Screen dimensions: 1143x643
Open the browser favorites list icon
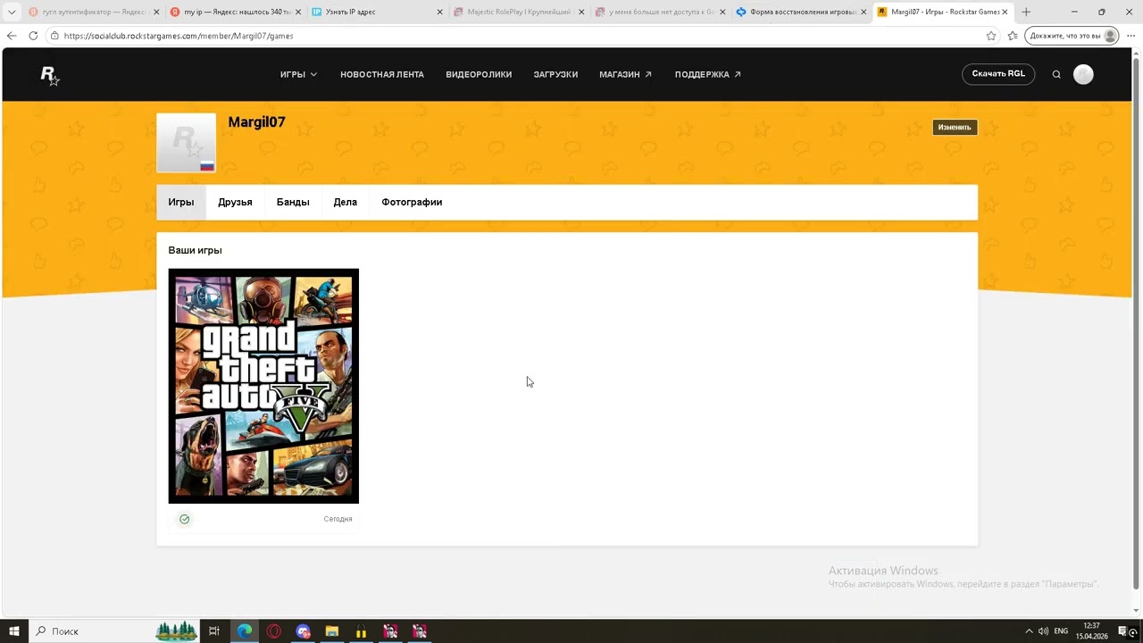(x=1013, y=36)
